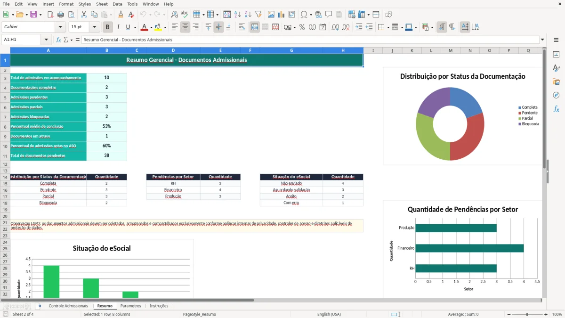565x318 pixels.
Task: Open the Save button dropdown arrow
Action: 40,15
